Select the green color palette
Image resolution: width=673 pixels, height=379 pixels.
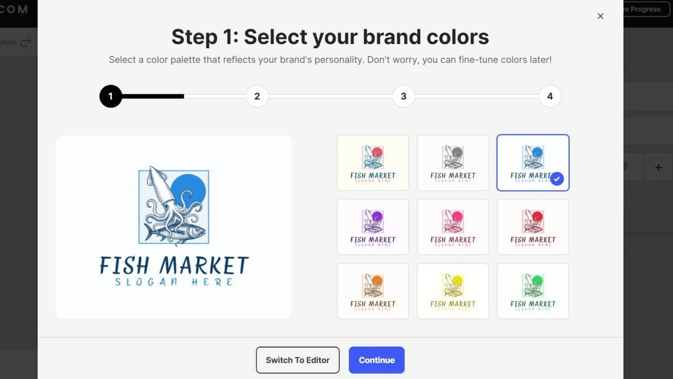(x=533, y=291)
